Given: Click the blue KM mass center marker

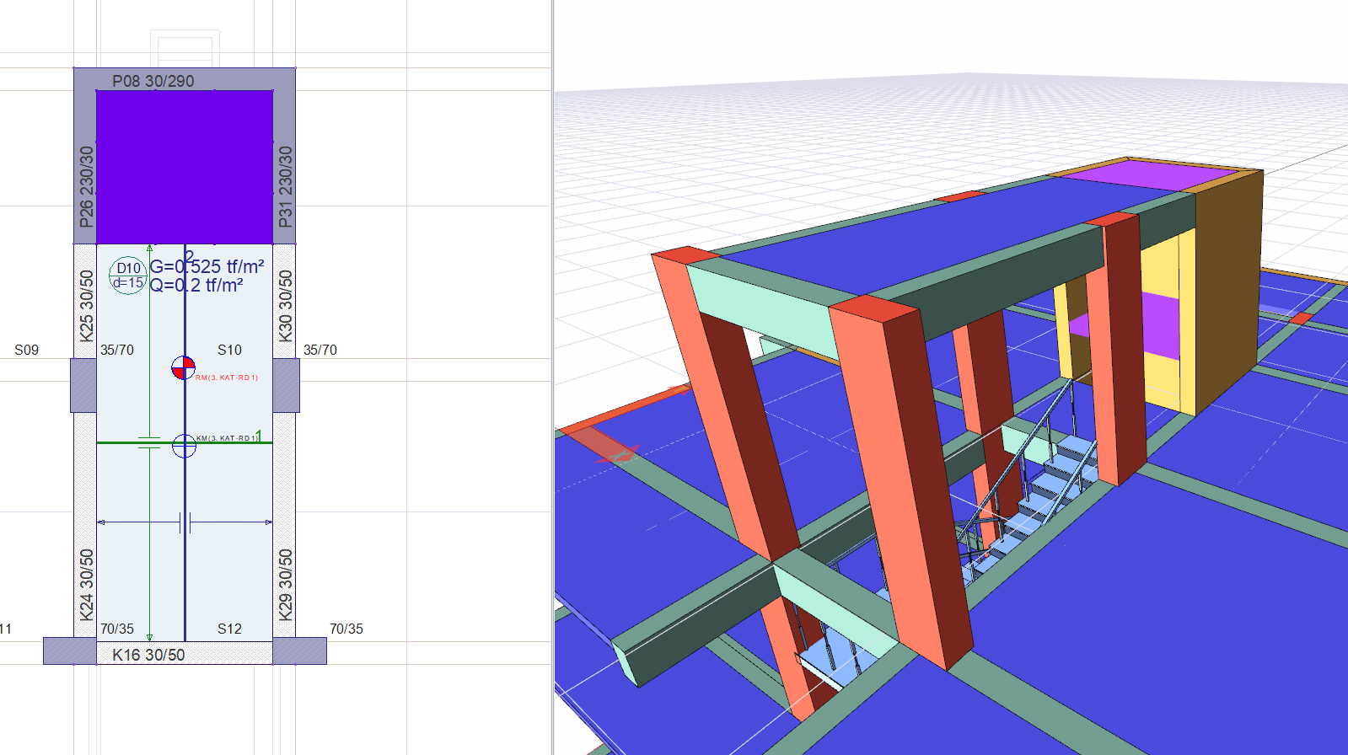Looking at the screenshot, I should click(x=184, y=446).
